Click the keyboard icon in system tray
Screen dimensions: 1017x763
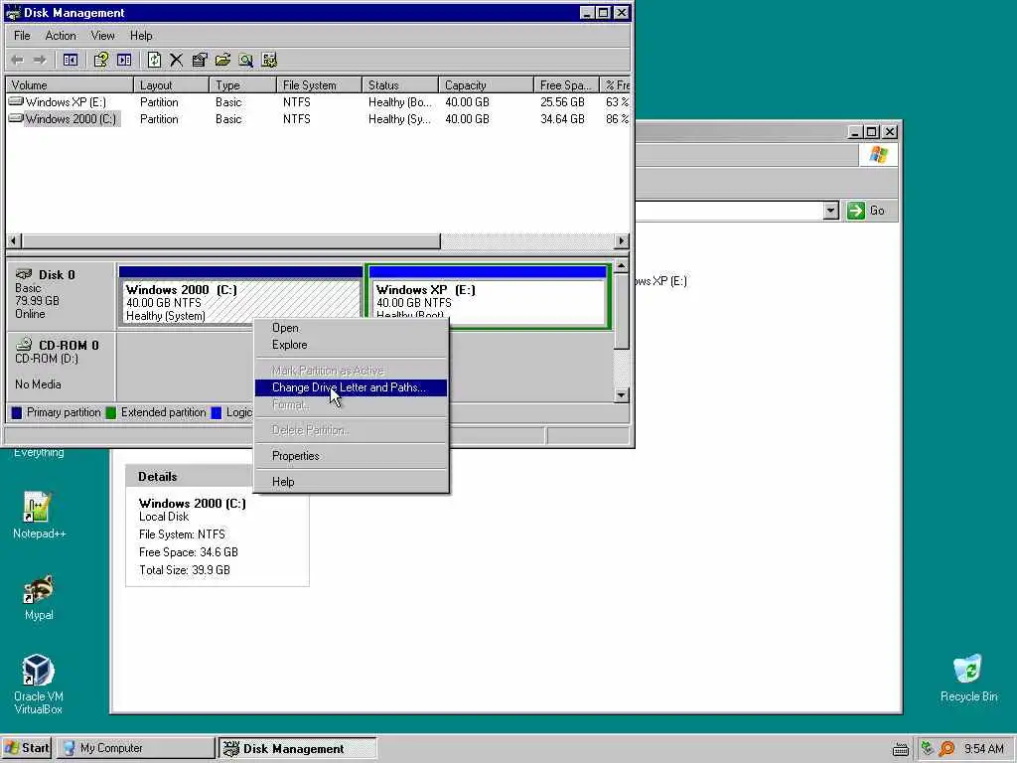tap(900, 749)
